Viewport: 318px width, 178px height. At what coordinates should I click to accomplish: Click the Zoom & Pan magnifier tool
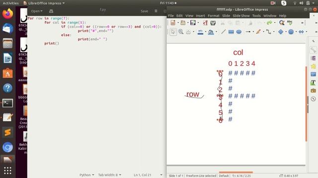pos(181,32)
